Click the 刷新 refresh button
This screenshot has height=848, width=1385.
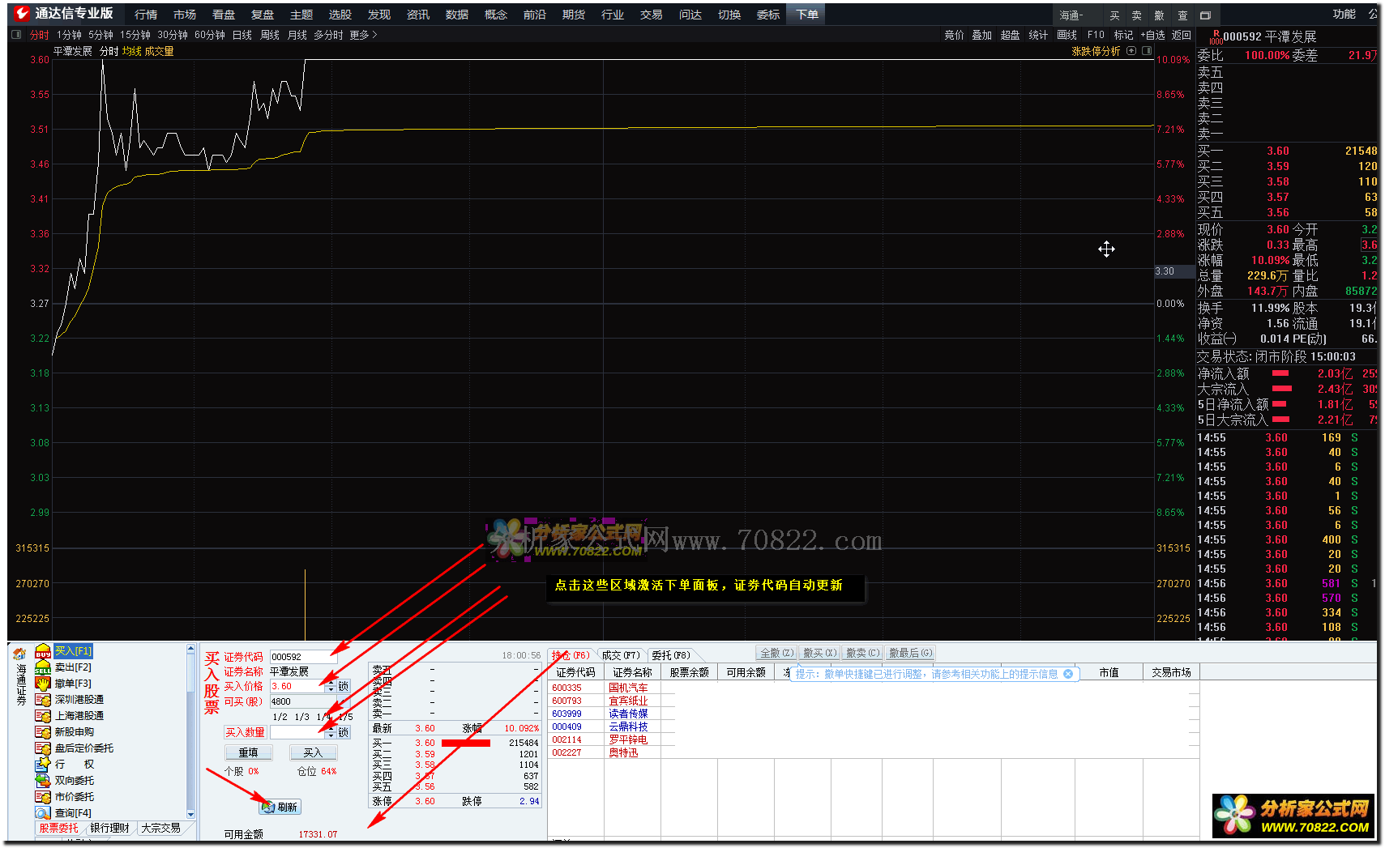(280, 807)
